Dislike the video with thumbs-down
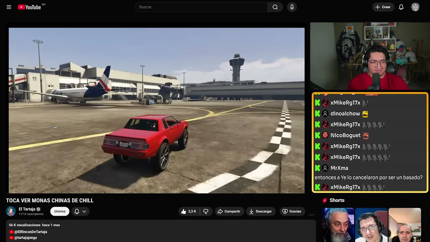 (x=206, y=211)
